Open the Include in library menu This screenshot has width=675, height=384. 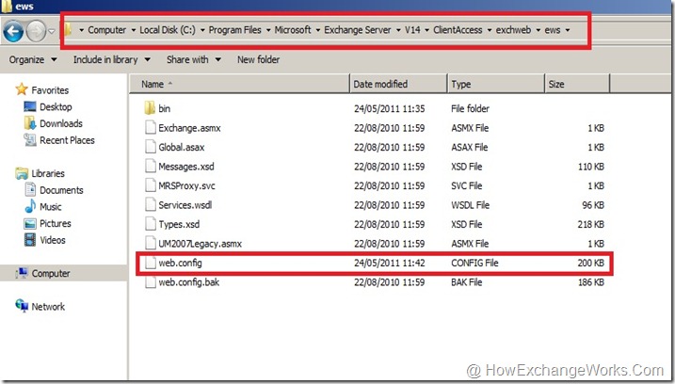coord(111,59)
